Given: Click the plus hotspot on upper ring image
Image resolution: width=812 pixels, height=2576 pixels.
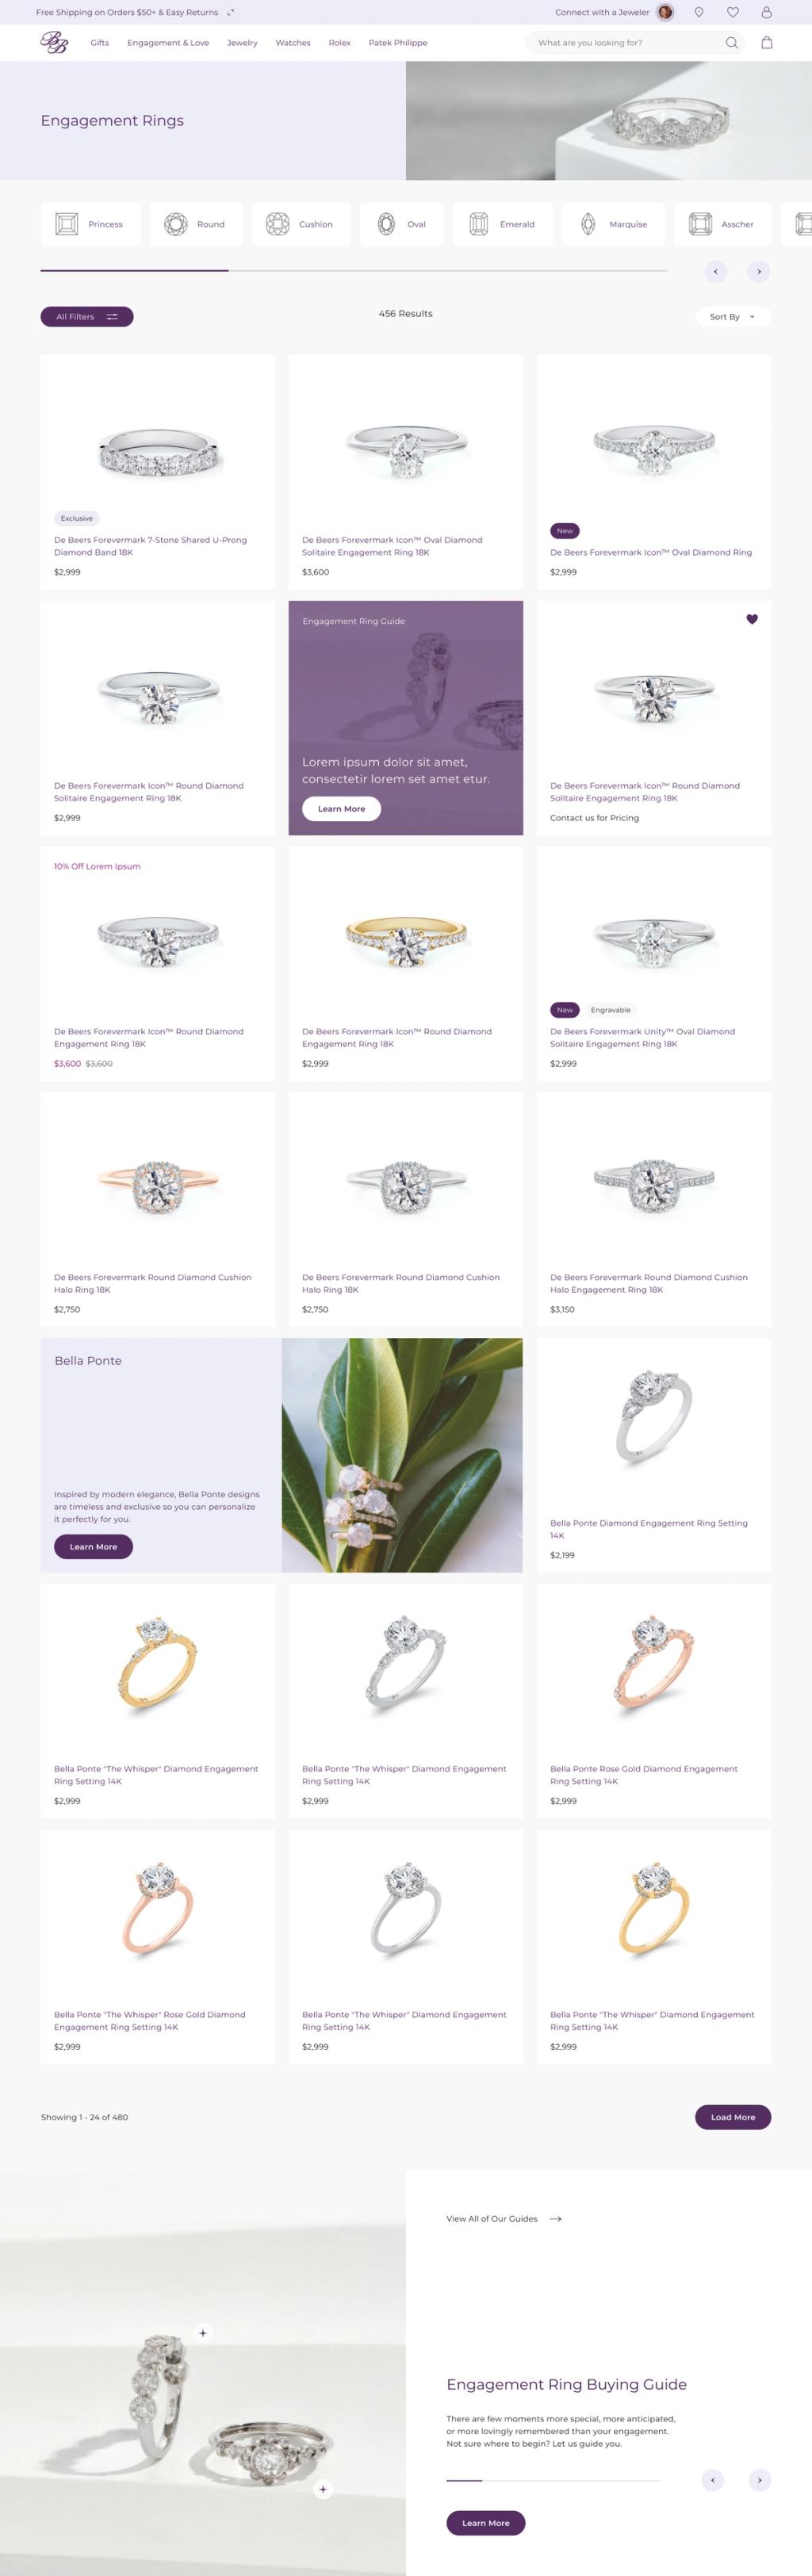Looking at the screenshot, I should click(203, 2333).
